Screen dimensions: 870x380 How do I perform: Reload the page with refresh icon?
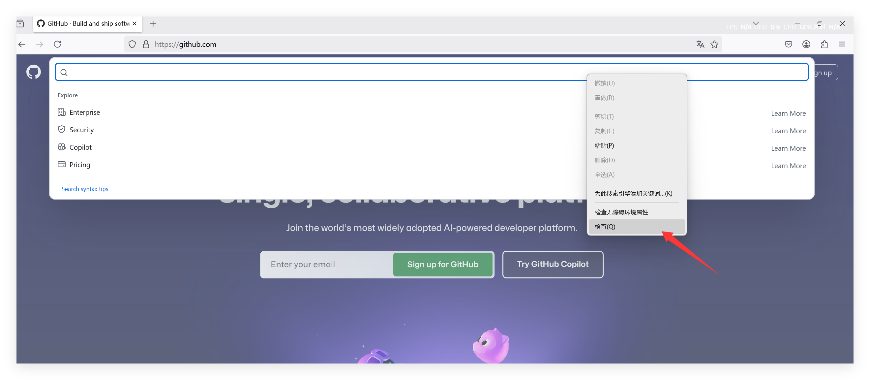click(x=57, y=44)
